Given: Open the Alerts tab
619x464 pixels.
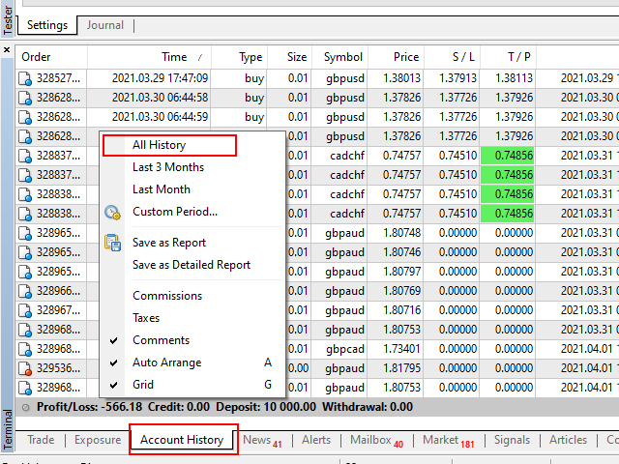Looking at the screenshot, I should 316,440.
